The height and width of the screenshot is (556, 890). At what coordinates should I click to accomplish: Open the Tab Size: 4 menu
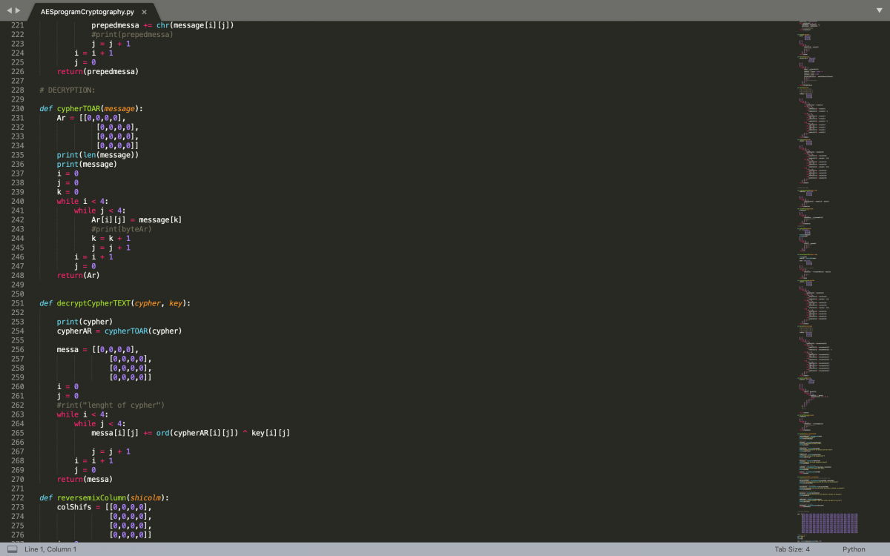click(792, 549)
